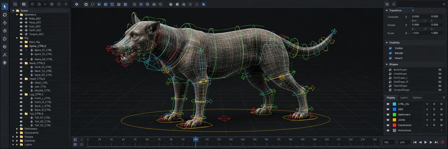Click the Spine_CTRLS folder icon
The image size is (448, 149).
pyautogui.click(x=26, y=46)
